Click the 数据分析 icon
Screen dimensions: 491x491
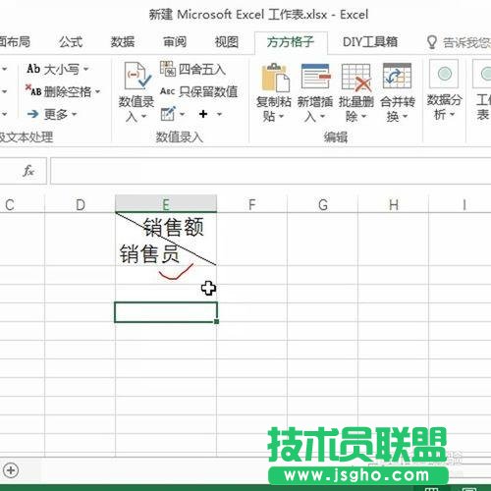444,74
